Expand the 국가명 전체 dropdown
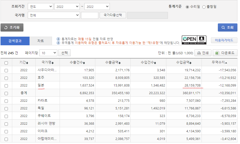 (54, 15)
